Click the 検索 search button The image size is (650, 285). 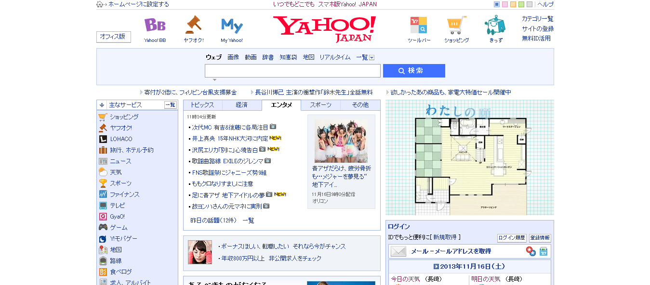(x=414, y=71)
